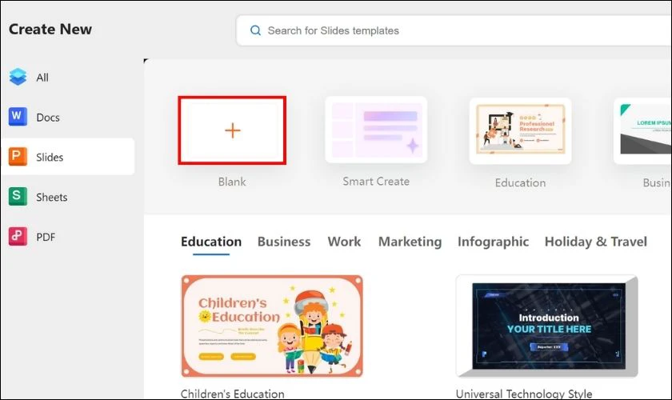Choose the All label in sidebar

pos(42,78)
